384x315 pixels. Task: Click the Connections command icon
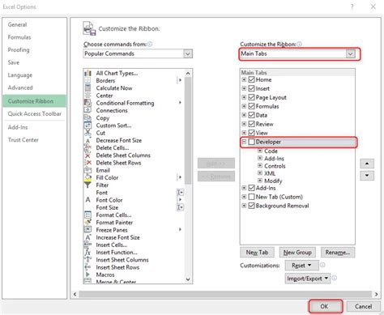point(87,110)
